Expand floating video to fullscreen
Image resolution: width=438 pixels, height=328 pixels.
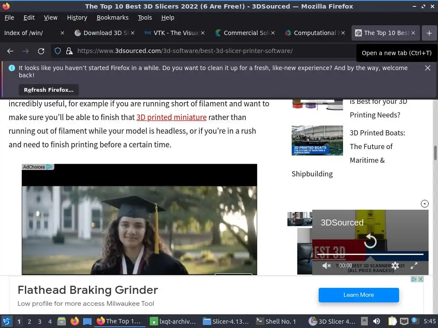click(x=414, y=266)
